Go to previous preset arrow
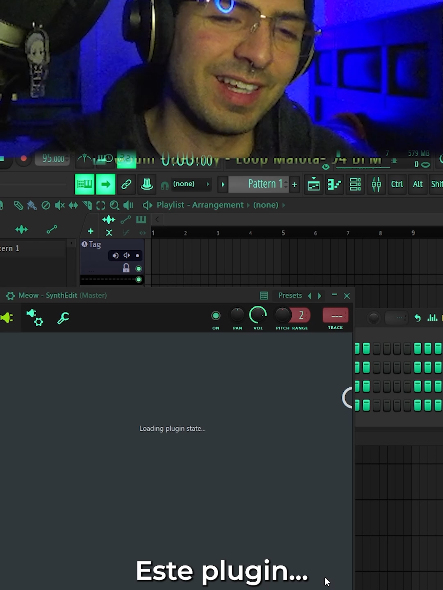 tap(310, 295)
